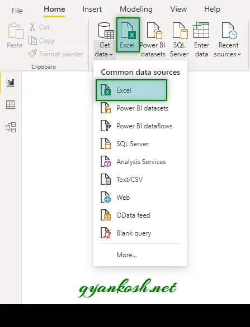Select the Enter data table icon
The width and height of the screenshot is (250, 327).
pyautogui.click(x=201, y=30)
